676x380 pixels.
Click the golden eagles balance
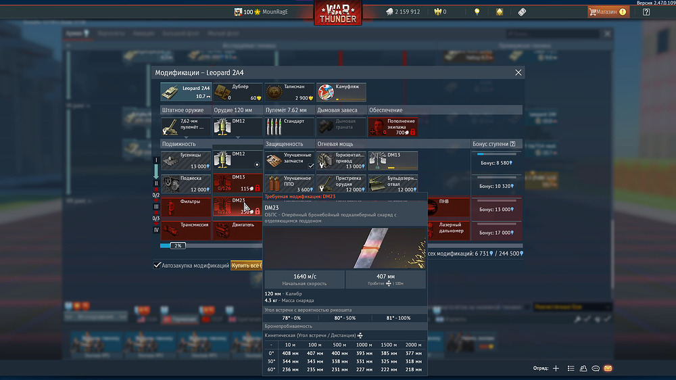click(x=440, y=11)
